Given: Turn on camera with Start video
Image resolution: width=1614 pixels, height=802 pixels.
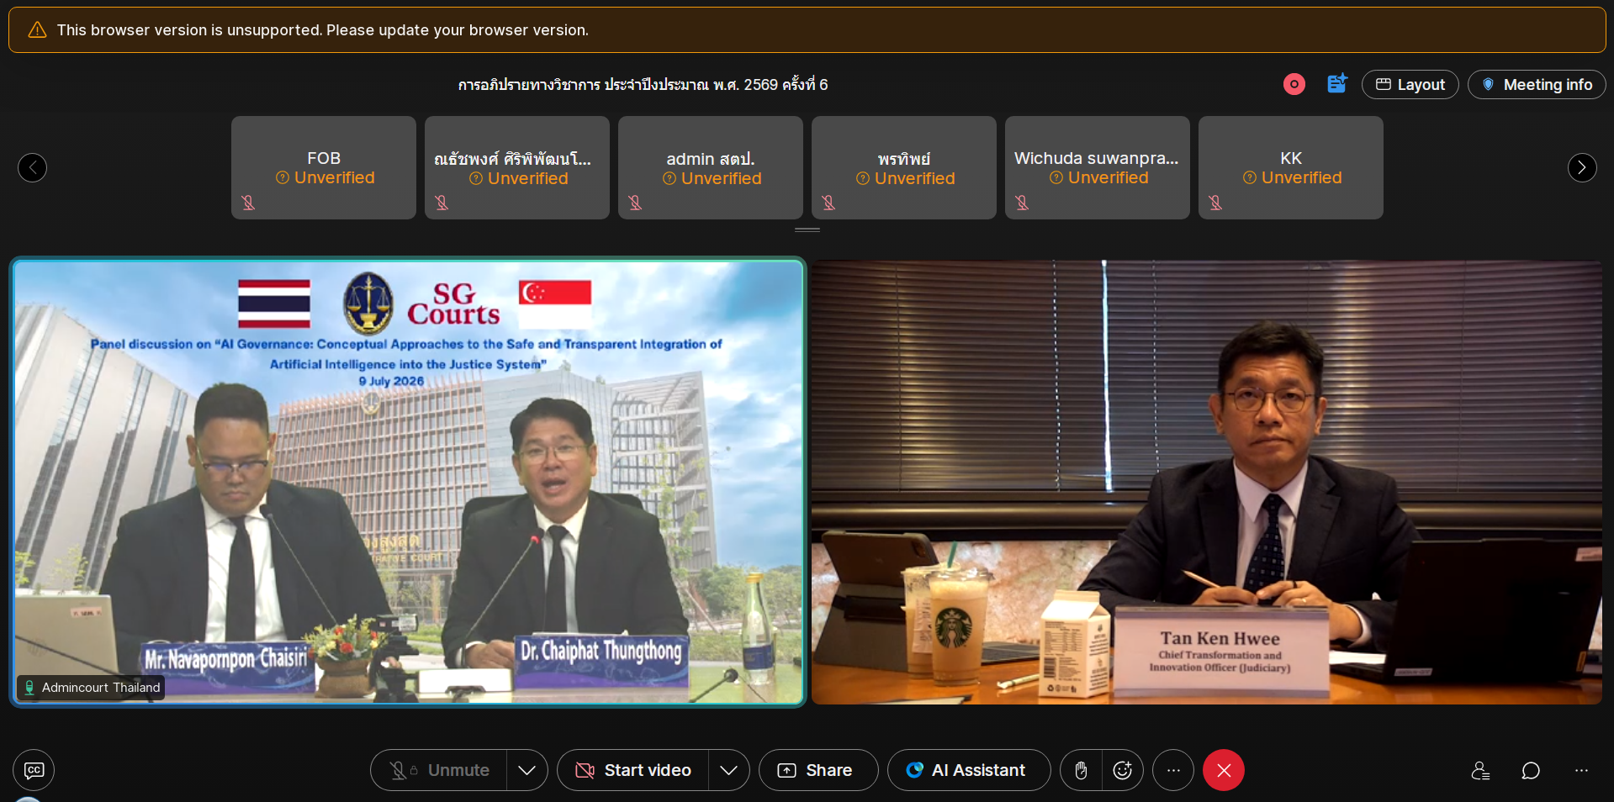Looking at the screenshot, I should (633, 770).
